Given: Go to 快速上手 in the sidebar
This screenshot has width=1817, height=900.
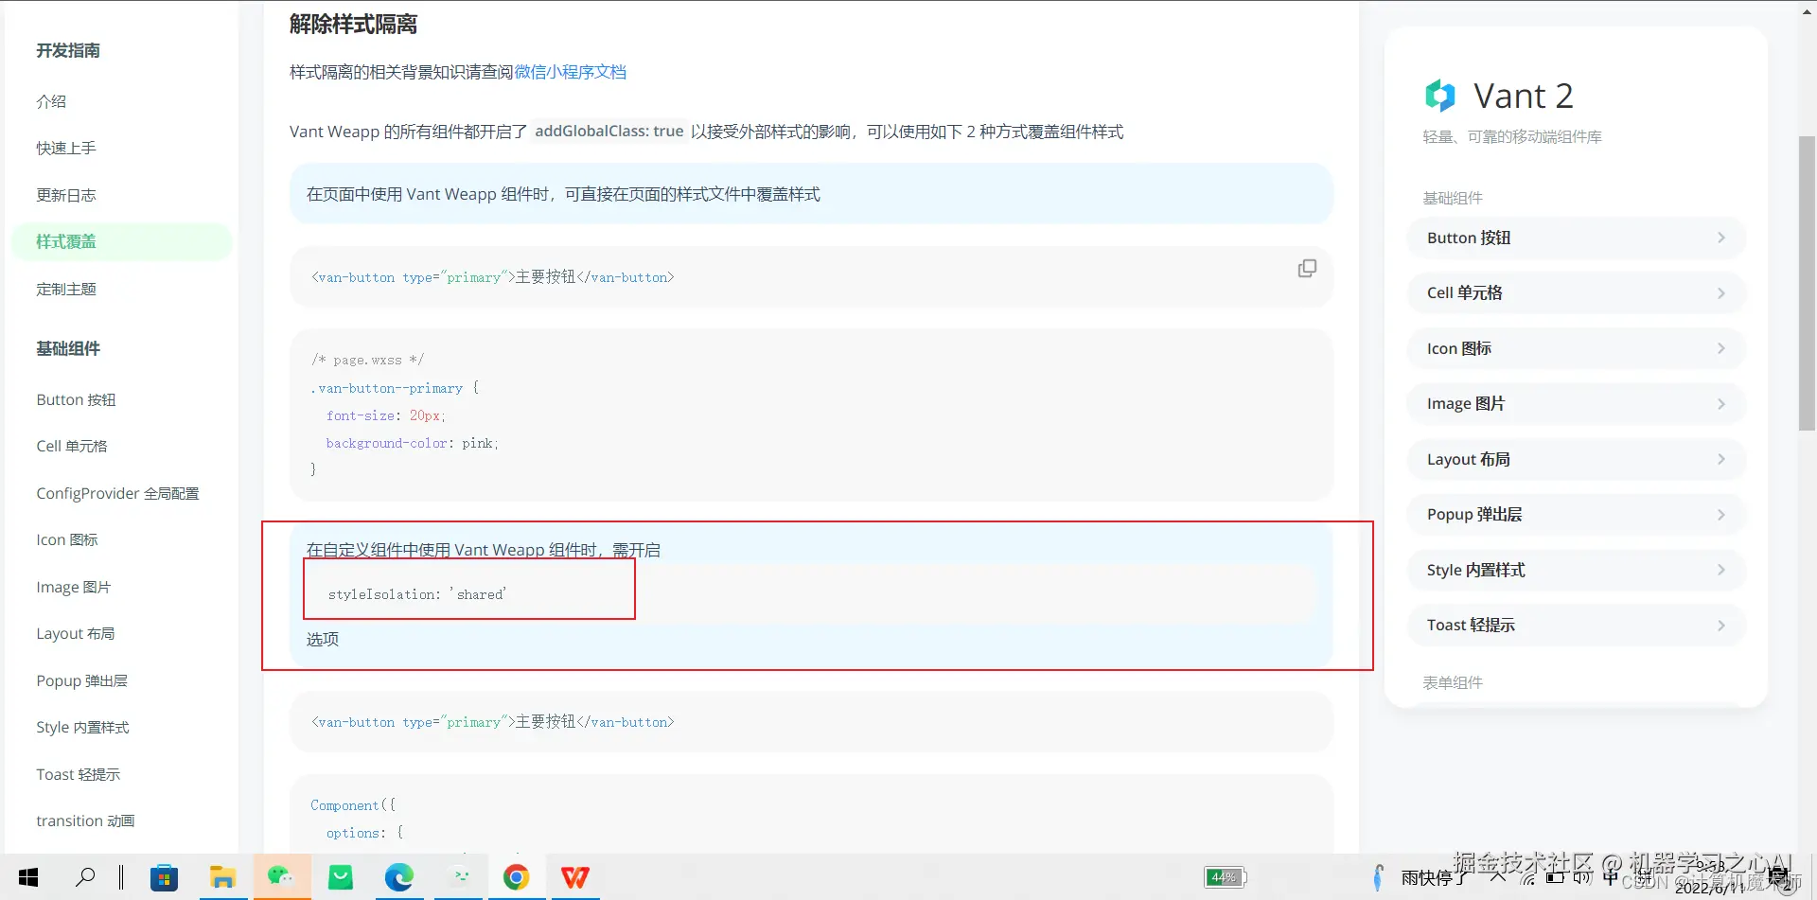Looking at the screenshot, I should (x=66, y=148).
